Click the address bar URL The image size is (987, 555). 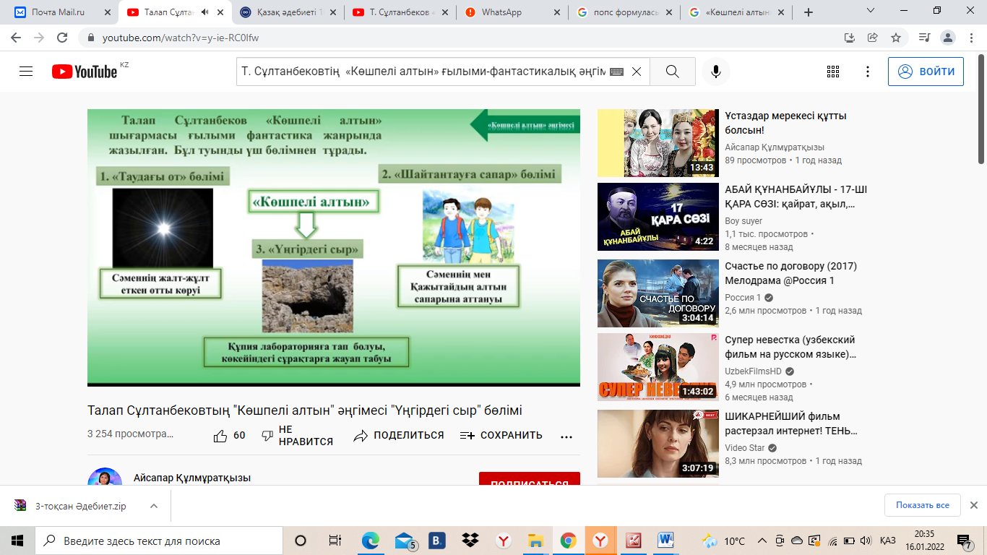tap(181, 38)
